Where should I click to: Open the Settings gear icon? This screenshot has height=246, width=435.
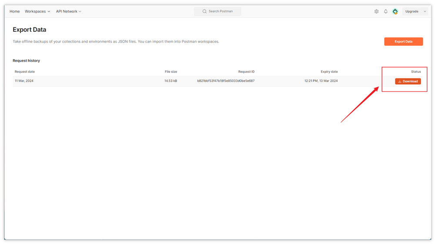point(376,11)
